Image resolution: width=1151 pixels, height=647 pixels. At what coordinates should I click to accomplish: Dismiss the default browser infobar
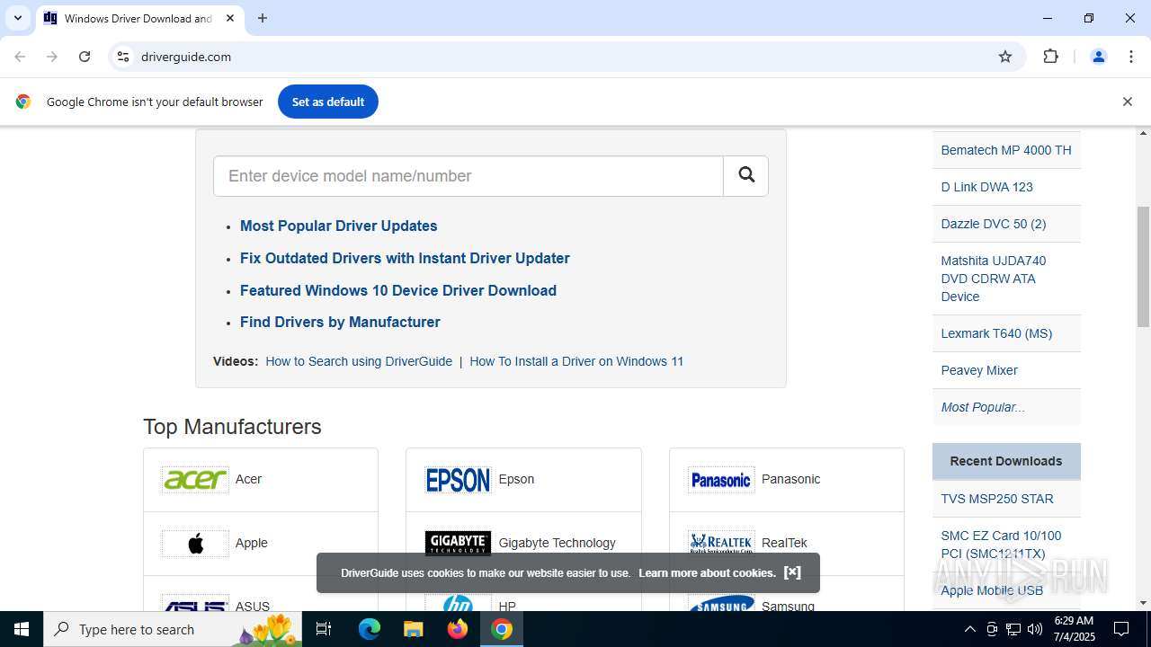click(x=1127, y=102)
